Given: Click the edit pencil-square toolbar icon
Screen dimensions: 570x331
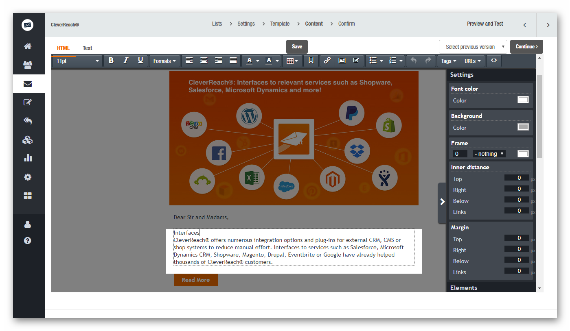Looking at the screenshot, I should click(356, 61).
